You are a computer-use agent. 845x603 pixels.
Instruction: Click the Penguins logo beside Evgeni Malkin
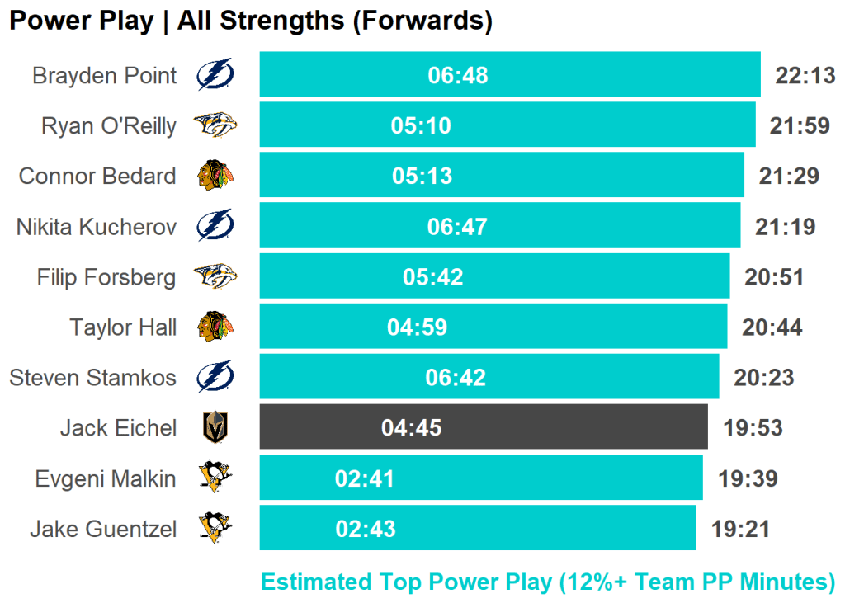(x=215, y=478)
